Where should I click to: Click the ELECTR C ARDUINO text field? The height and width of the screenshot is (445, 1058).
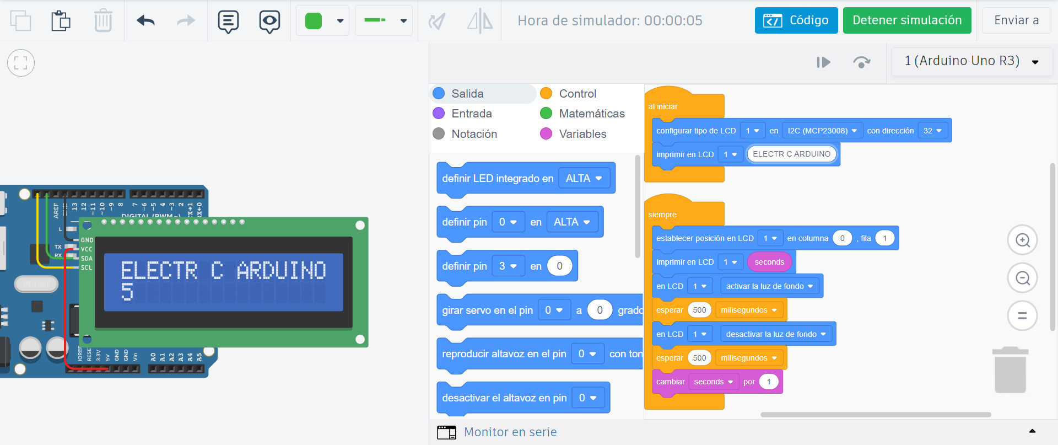coord(791,154)
